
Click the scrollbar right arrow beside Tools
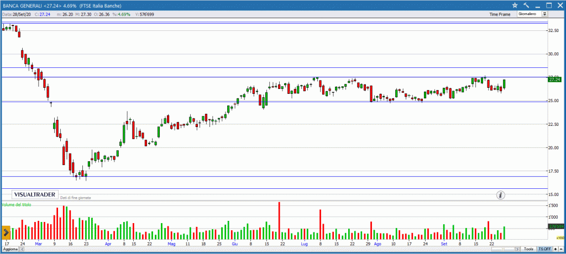click(517, 249)
